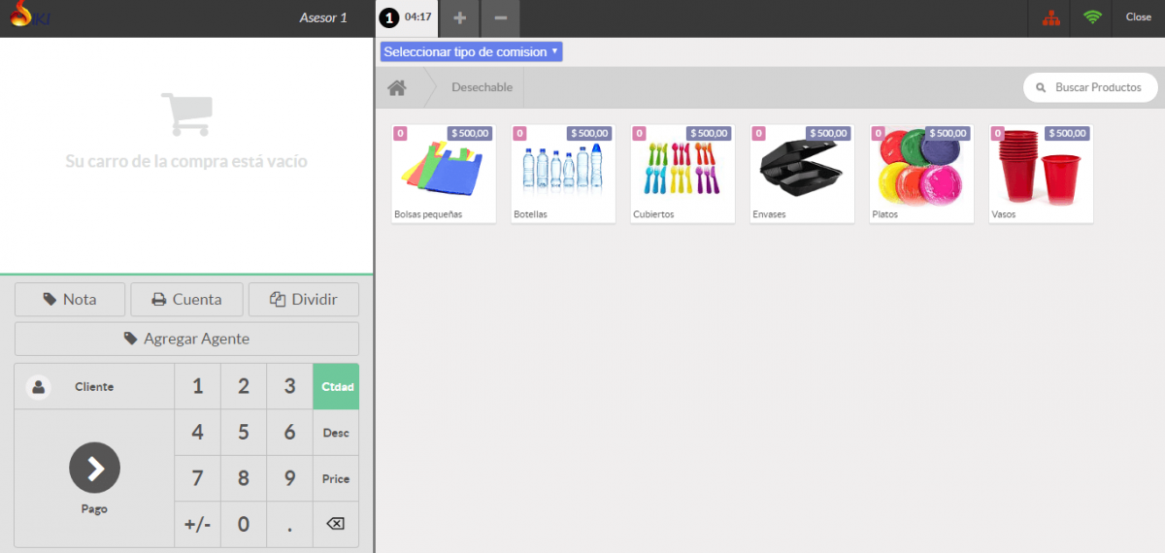The height and width of the screenshot is (553, 1165).
Task: Open Seleccionar tipo de comision dropdown
Action: tap(471, 51)
